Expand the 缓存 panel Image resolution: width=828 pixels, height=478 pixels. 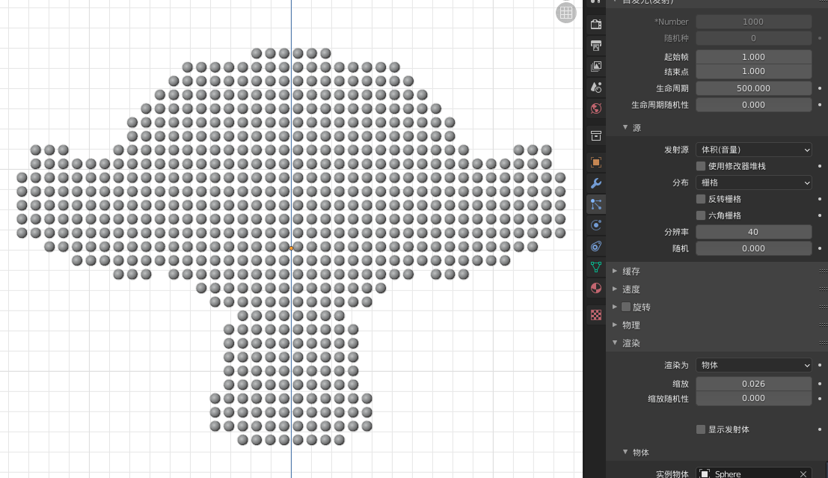click(x=631, y=271)
